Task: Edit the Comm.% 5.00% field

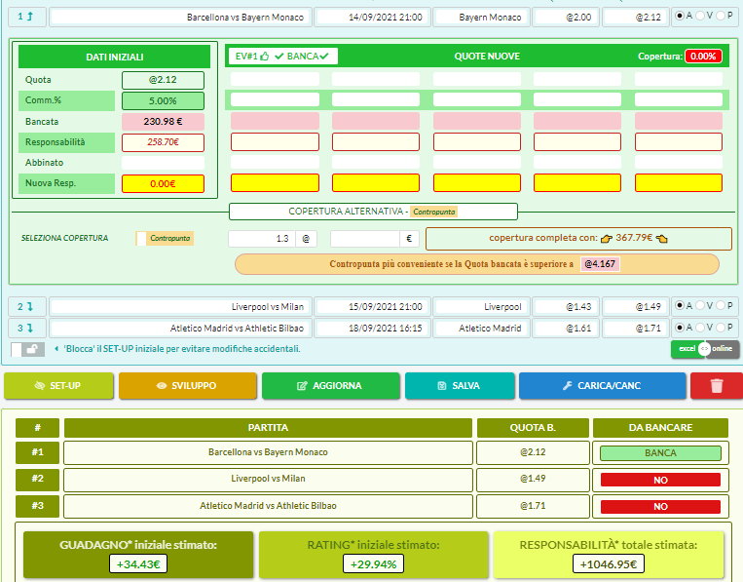Action: pos(163,101)
